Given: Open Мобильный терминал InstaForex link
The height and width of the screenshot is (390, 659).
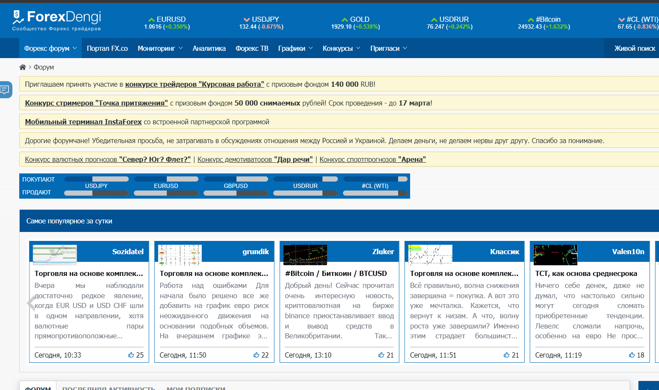Looking at the screenshot, I should 83,122.
